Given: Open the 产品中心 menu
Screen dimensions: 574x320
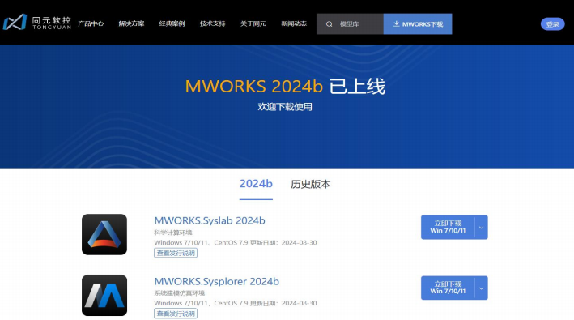Looking at the screenshot, I should 91,23.
